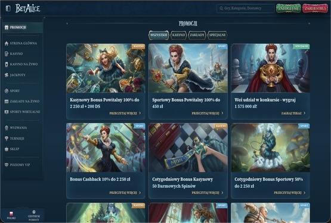Open Bonus Cashback queen image
The image size is (331, 223).
[106, 148]
